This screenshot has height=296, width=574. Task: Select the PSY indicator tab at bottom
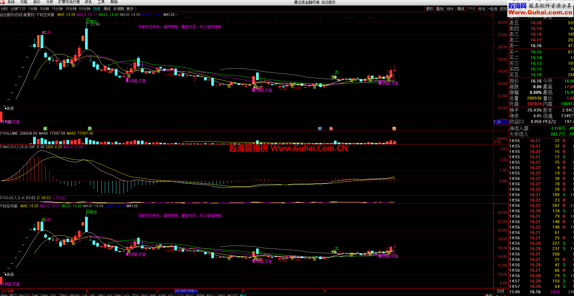tap(221, 295)
